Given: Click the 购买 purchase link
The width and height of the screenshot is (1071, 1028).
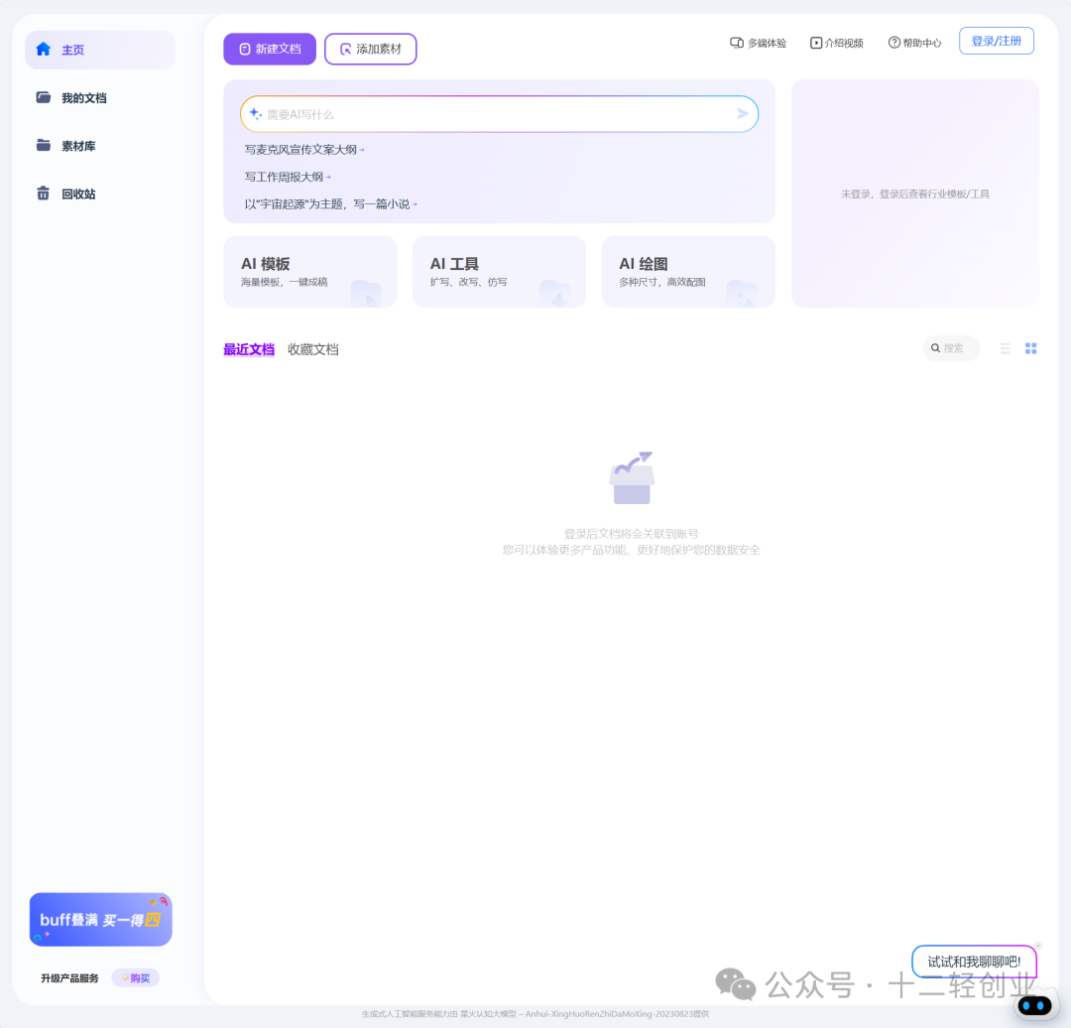Looking at the screenshot, I should pos(135,977).
